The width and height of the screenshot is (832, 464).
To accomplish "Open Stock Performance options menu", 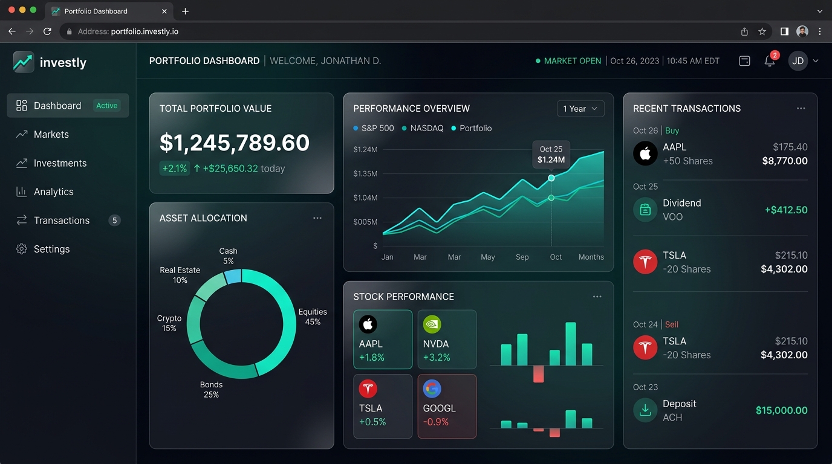I will click(597, 297).
